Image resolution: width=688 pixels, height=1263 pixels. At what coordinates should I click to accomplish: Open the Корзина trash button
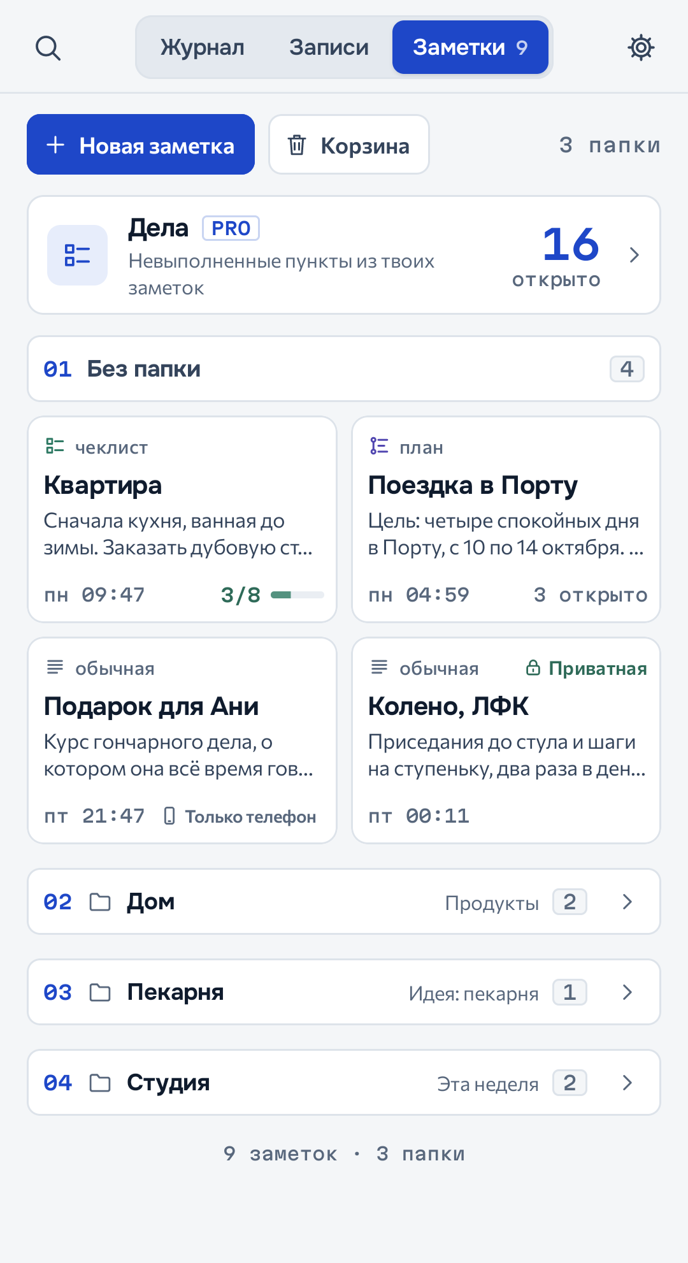[349, 145]
